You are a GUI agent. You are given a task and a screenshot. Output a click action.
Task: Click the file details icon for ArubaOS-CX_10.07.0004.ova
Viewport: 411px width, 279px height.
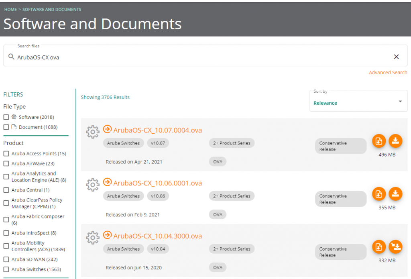[378, 141]
